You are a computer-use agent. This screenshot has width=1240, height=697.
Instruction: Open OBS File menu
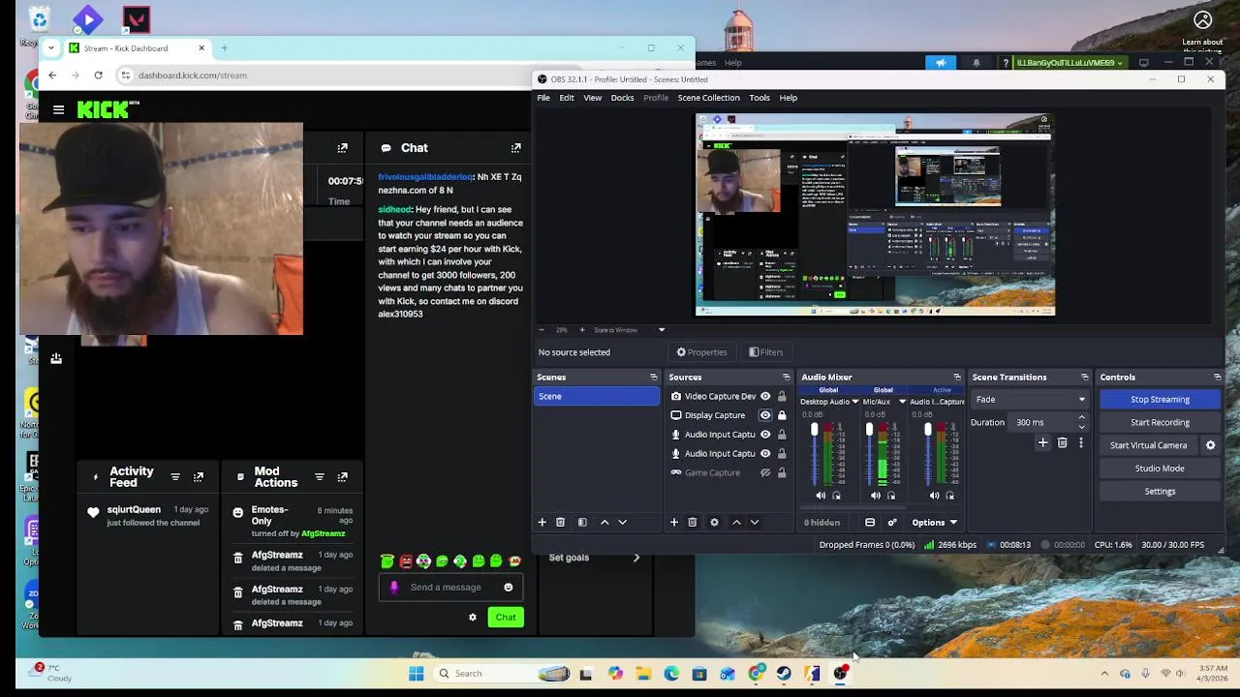543,98
